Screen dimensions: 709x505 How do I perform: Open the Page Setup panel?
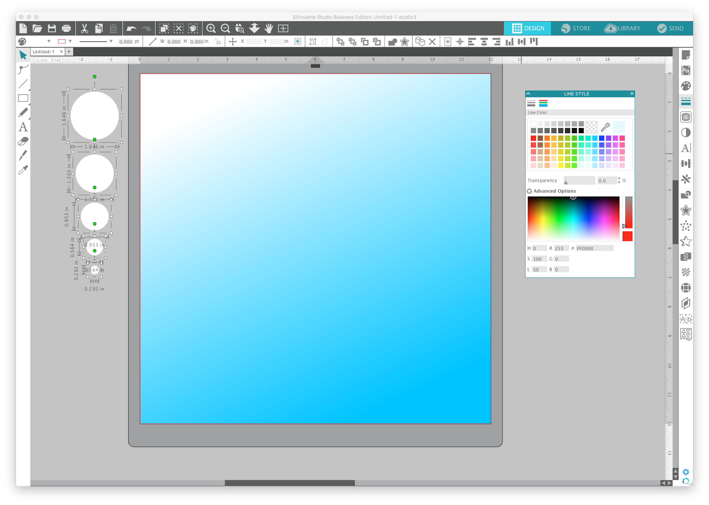click(686, 55)
